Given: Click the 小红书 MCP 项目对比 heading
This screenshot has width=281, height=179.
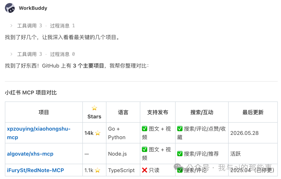Looking at the screenshot, I should coord(31,93).
